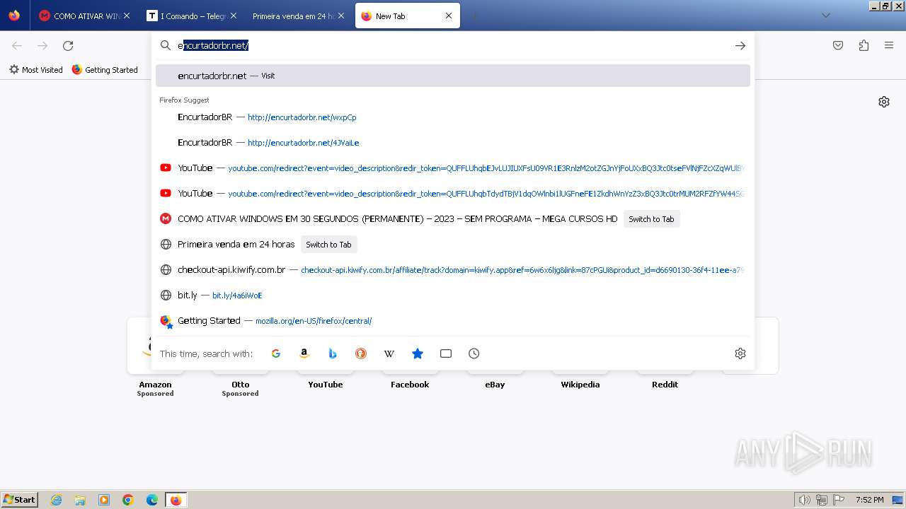The image size is (906, 509).
Task: Click Switch to Tab for Primeira venda
Action: [x=328, y=245]
